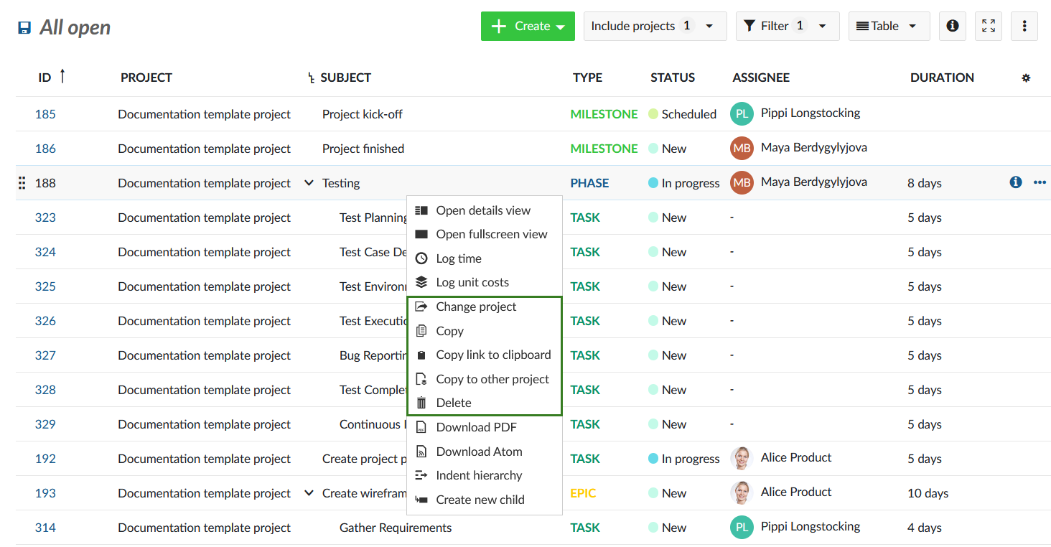This screenshot has height=547, width=1051.
Task: Open the Filter button
Action: coord(787,26)
